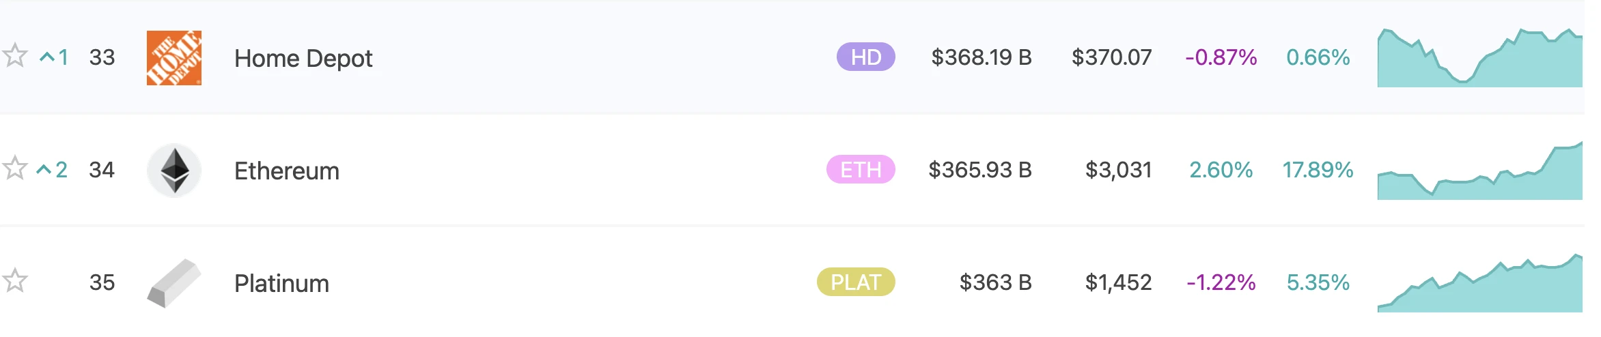
Task: Click the Home Depot orange logo
Action: (x=174, y=58)
